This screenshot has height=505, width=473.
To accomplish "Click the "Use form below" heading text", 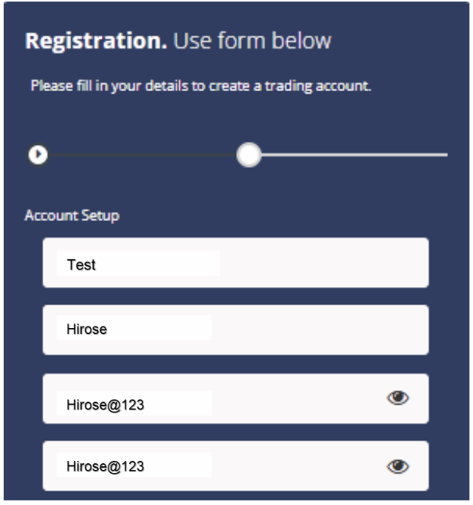I will tap(252, 41).
